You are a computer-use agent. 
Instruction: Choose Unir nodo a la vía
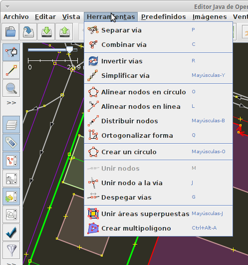159,183
